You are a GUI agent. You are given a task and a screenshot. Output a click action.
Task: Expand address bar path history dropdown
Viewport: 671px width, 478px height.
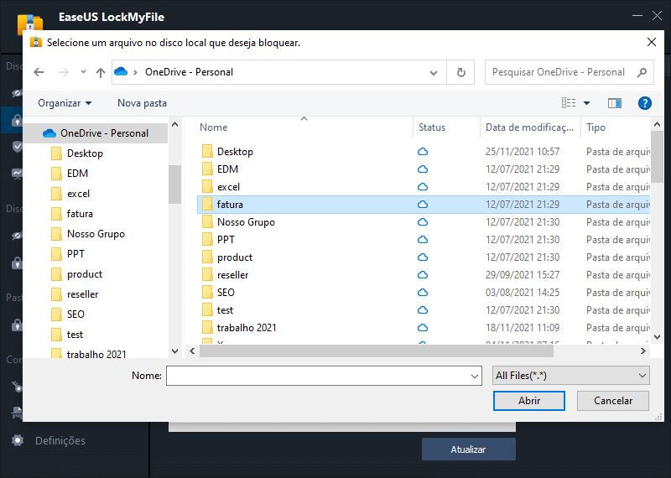[x=434, y=73]
